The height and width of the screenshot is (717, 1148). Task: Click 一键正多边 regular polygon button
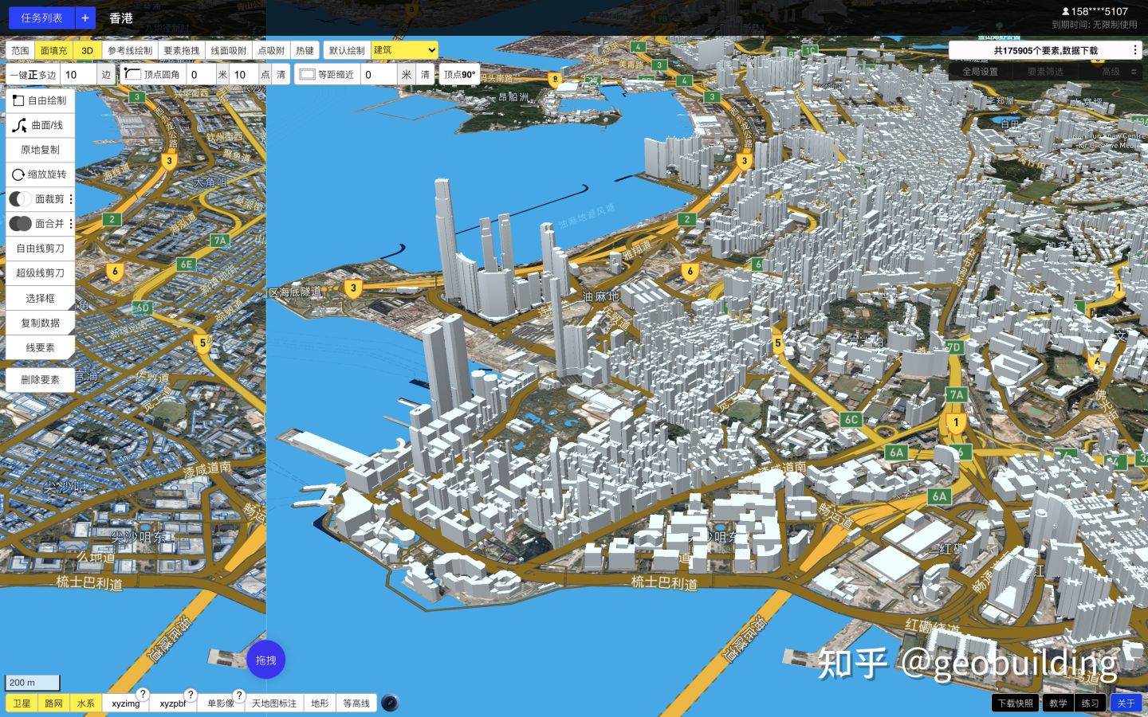point(33,75)
